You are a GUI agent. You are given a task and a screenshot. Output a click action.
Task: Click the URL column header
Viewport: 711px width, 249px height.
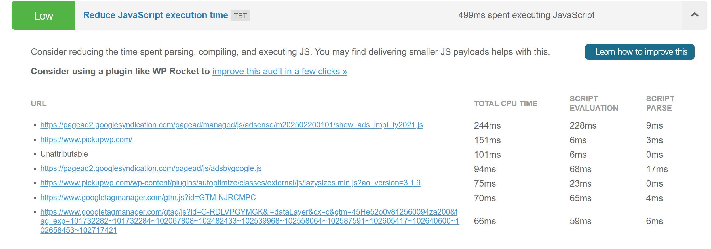[x=39, y=103]
